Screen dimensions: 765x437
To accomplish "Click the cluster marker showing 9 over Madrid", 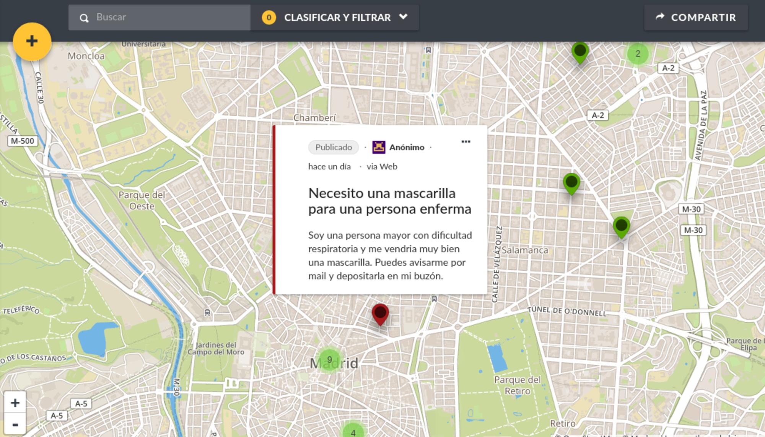I will tap(329, 359).
